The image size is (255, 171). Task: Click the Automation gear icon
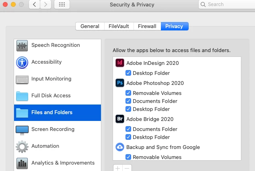pyautogui.click(x=22, y=147)
